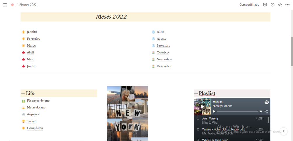This screenshot has width=293, height=141.
Task: Open the Finanças do ano page
Action: pos(38,101)
